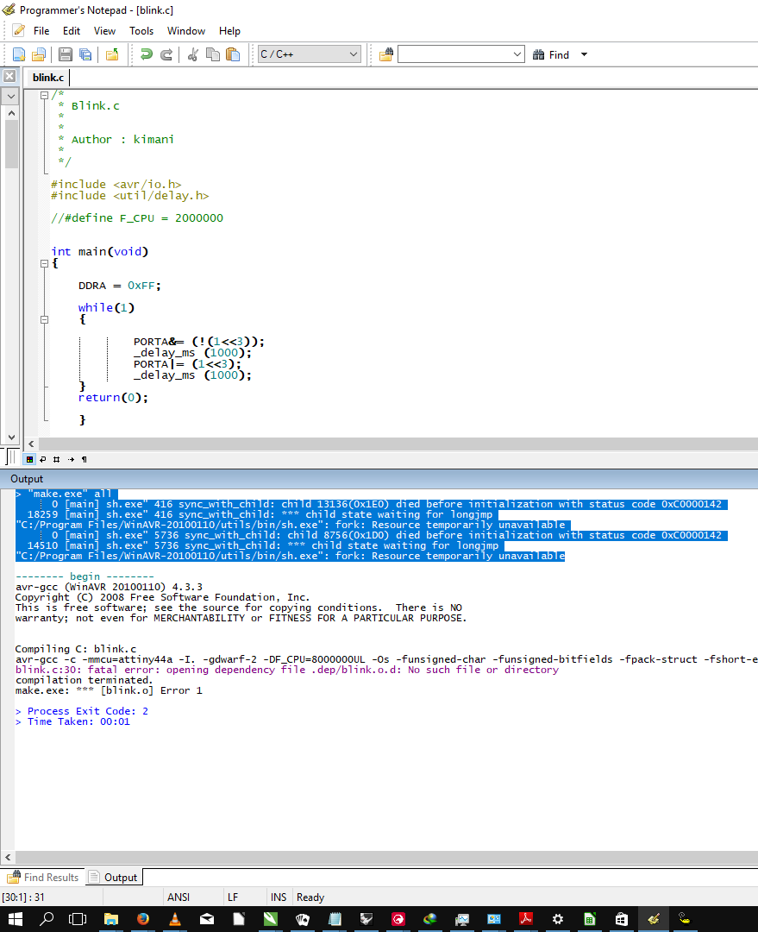Click the LF line-ending status bar entry

tap(233, 897)
